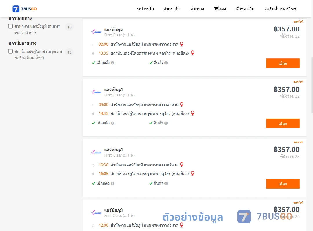
Task: Open map pin for 08:00 departure station
Action: coord(181,44)
